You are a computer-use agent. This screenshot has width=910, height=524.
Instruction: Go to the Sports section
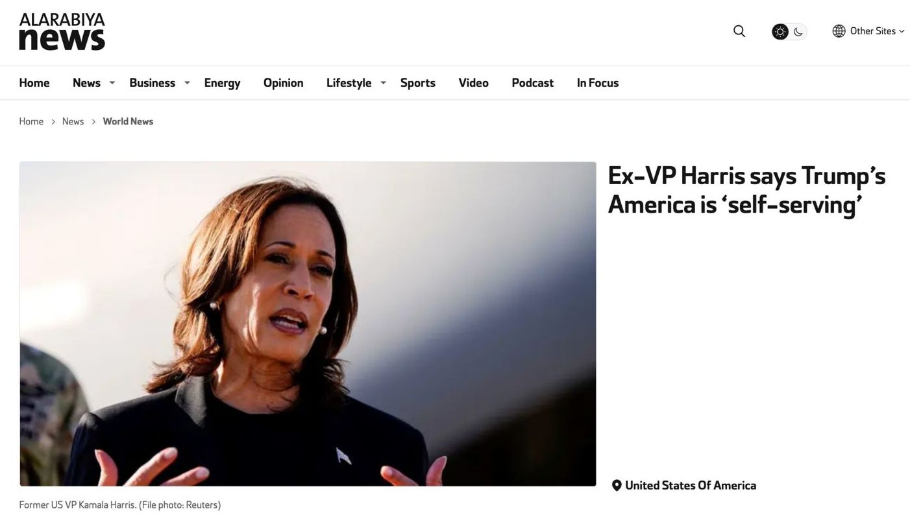point(417,83)
